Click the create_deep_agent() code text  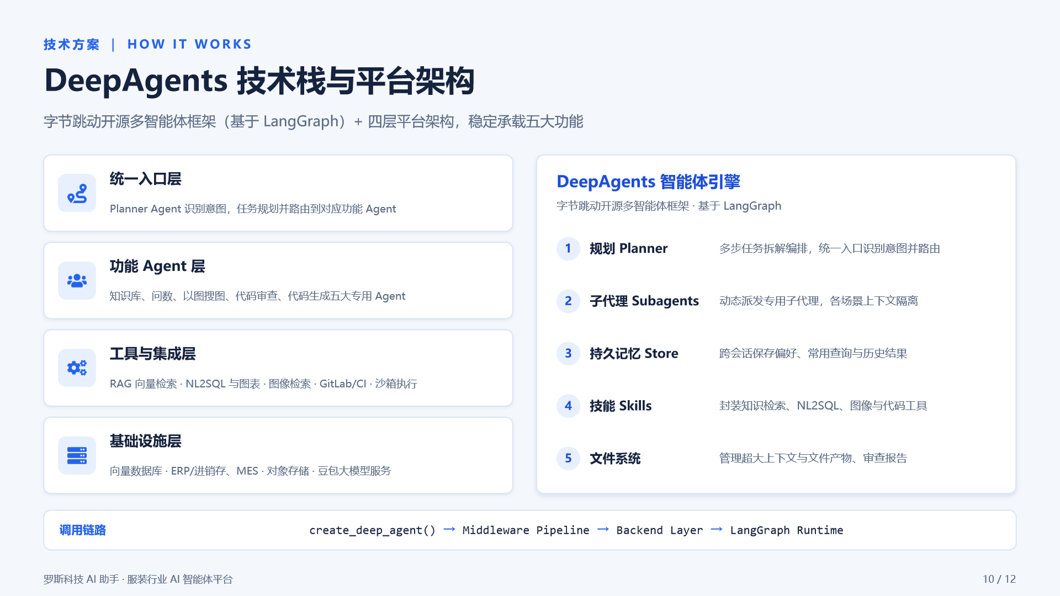[x=372, y=530]
